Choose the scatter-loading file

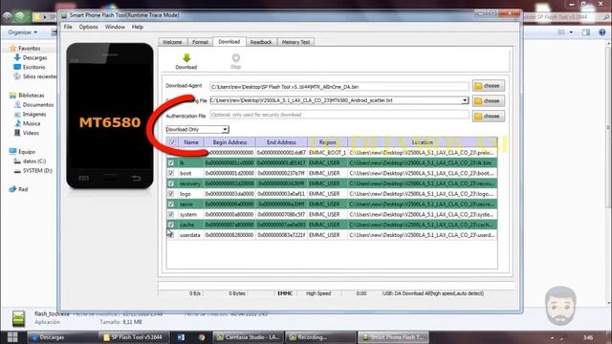tap(489, 101)
